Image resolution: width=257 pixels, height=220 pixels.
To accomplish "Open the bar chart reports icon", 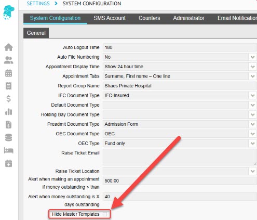I will point(8,112).
